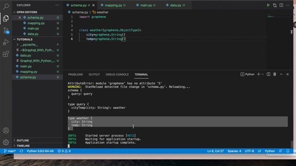The image size is (296, 166).
Task: Open feedback icon in status bar
Action: point(281,151)
